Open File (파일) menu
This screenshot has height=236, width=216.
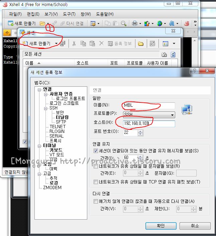pos(15,14)
